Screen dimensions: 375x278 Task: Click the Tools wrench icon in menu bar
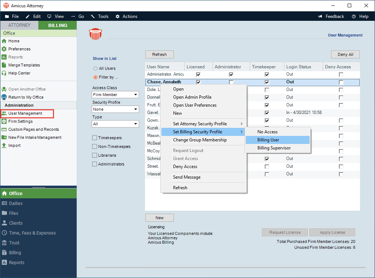[93, 16]
